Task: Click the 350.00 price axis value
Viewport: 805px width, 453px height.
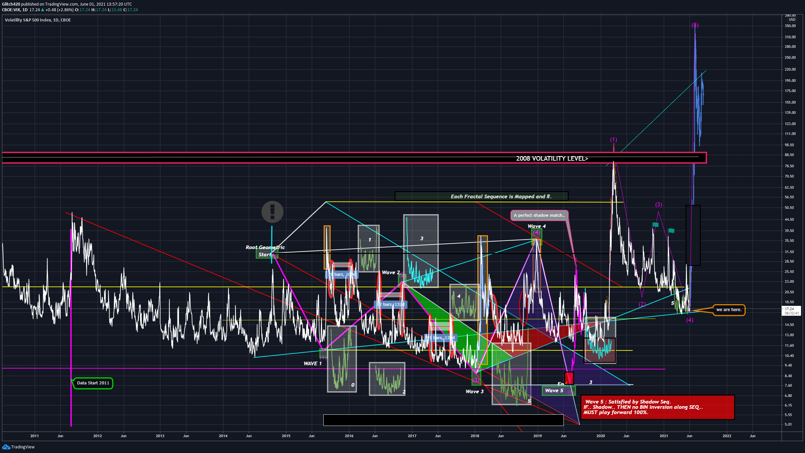Action: [790, 26]
